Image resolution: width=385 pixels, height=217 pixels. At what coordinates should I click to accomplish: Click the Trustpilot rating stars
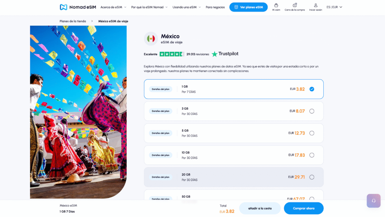click(172, 54)
